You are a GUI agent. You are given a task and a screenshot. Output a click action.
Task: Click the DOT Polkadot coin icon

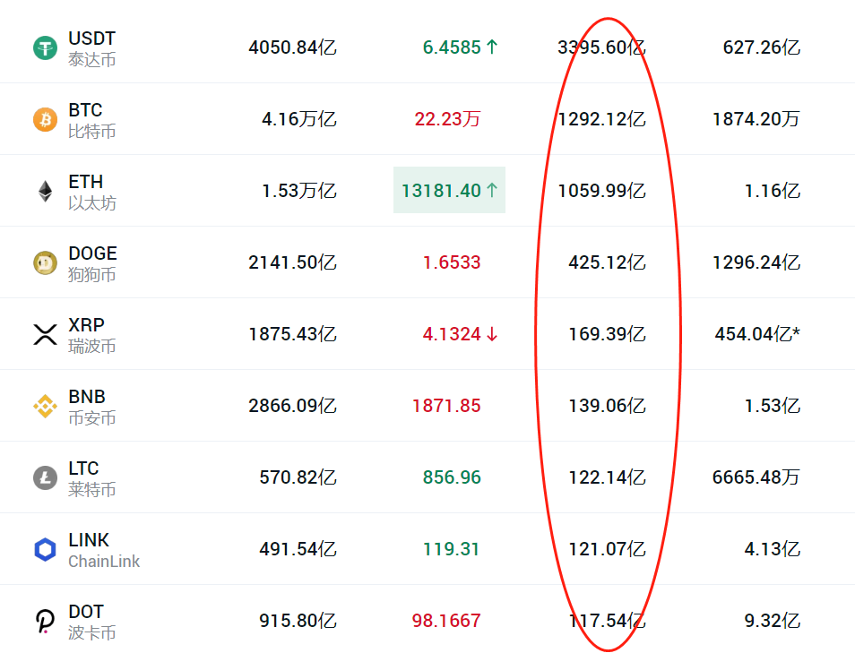coord(45,621)
